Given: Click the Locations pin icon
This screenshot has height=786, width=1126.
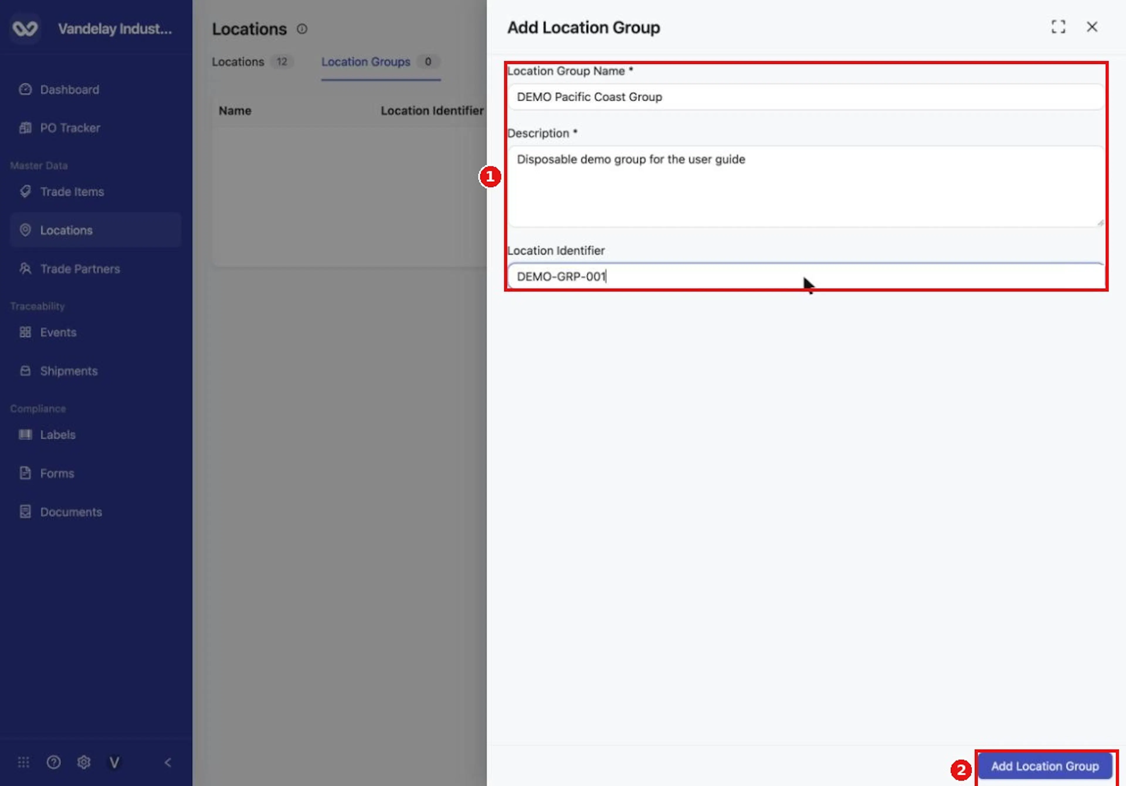Looking at the screenshot, I should coord(25,230).
